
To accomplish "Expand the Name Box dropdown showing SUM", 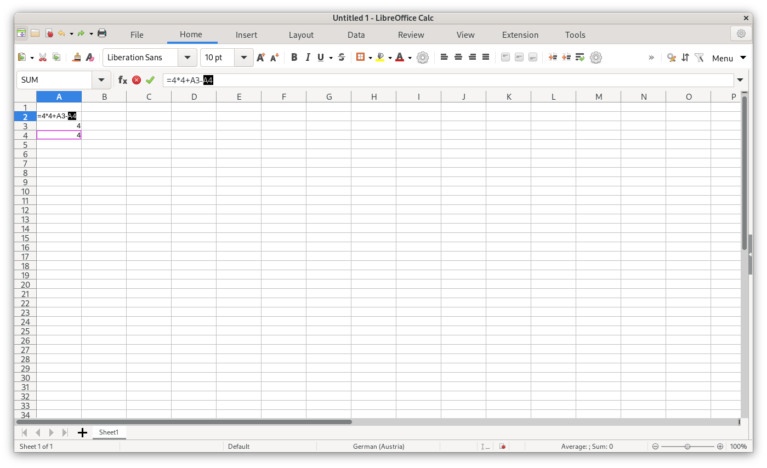I will pyautogui.click(x=101, y=80).
